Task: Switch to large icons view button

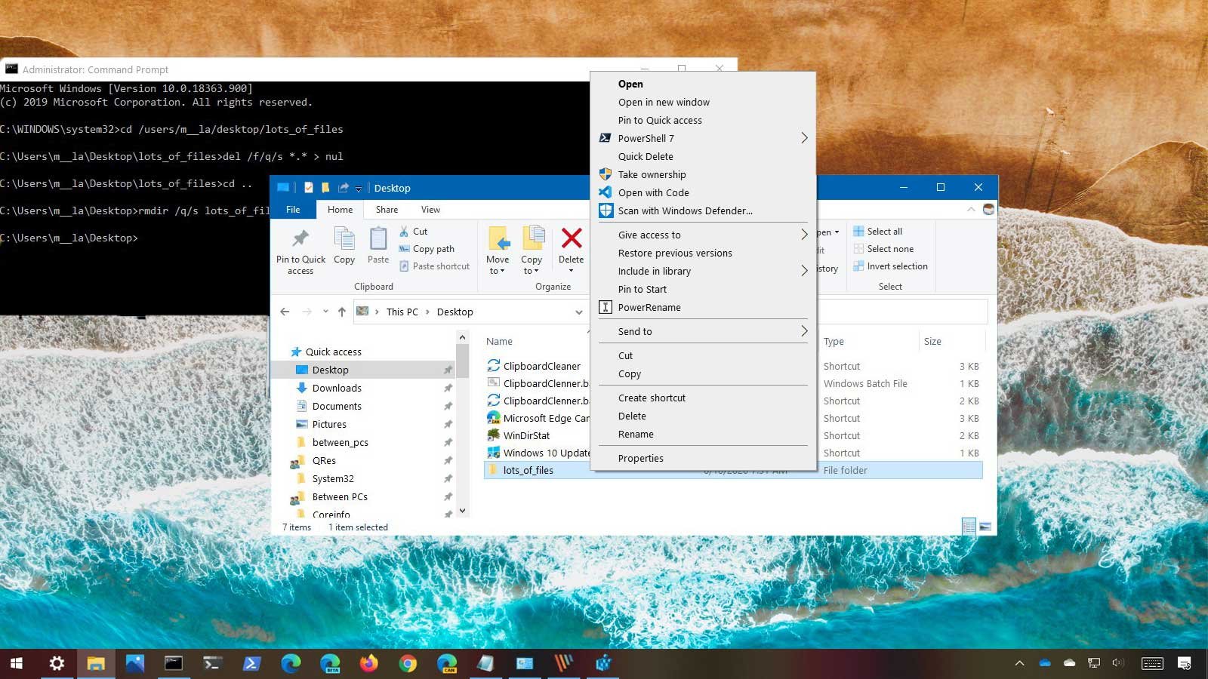Action: [985, 527]
